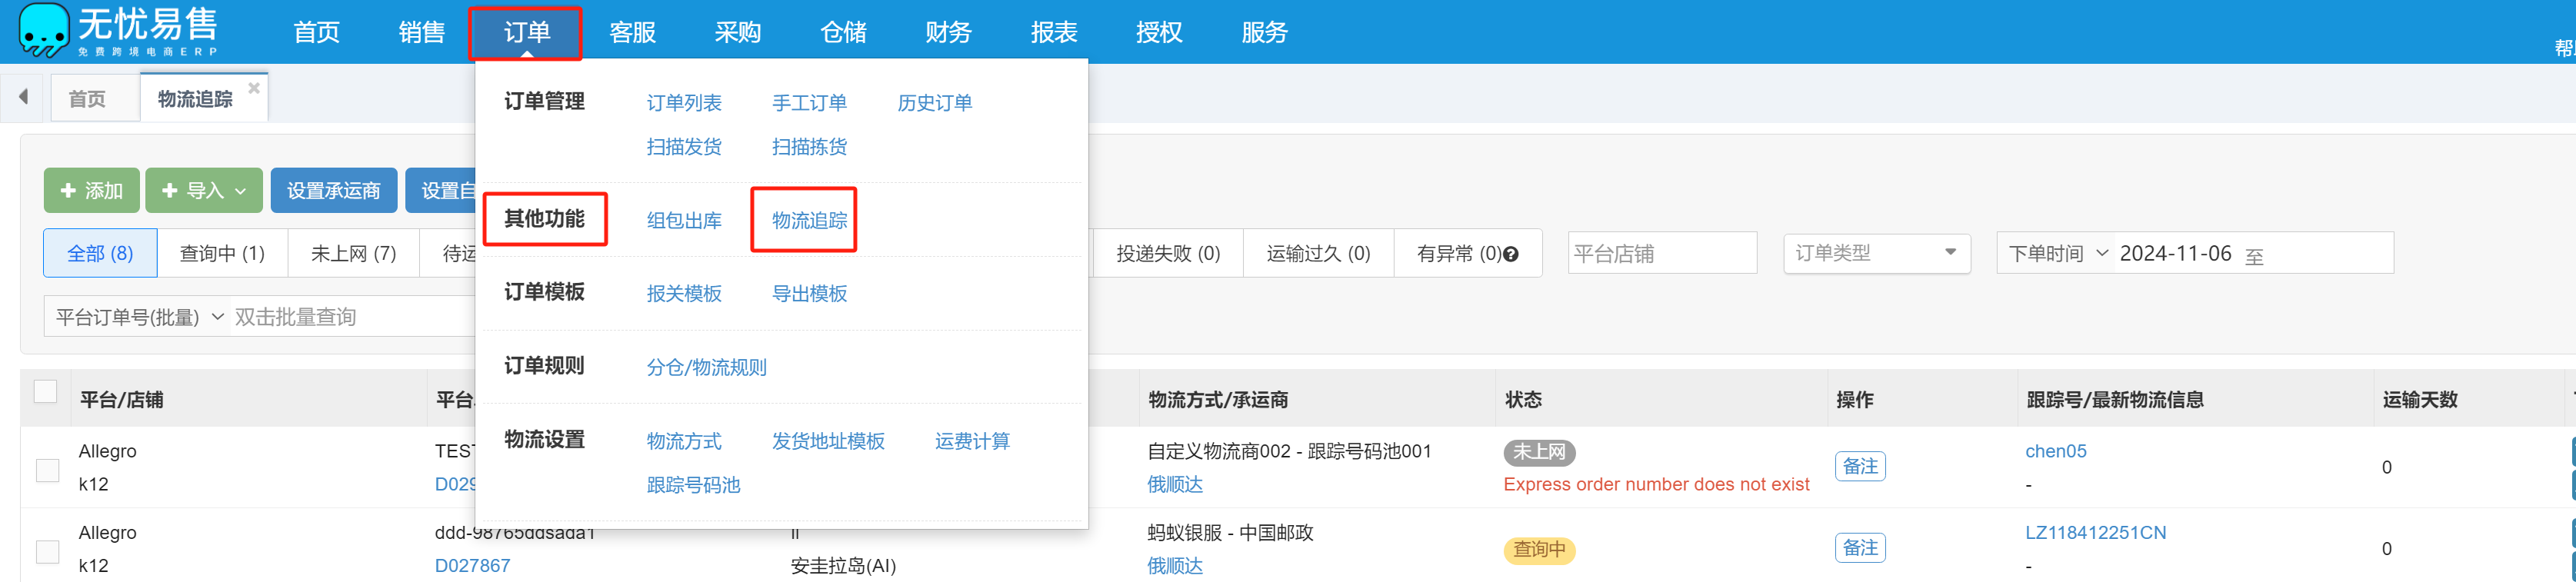Expand the 导入 dropdown button

[204, 190]
